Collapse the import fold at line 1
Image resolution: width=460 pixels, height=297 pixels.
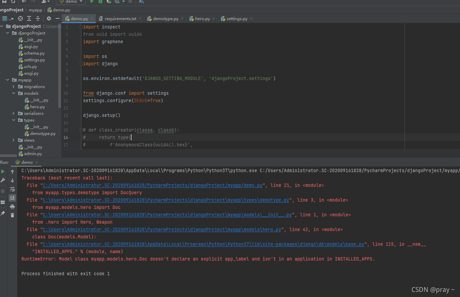point(80,26)
